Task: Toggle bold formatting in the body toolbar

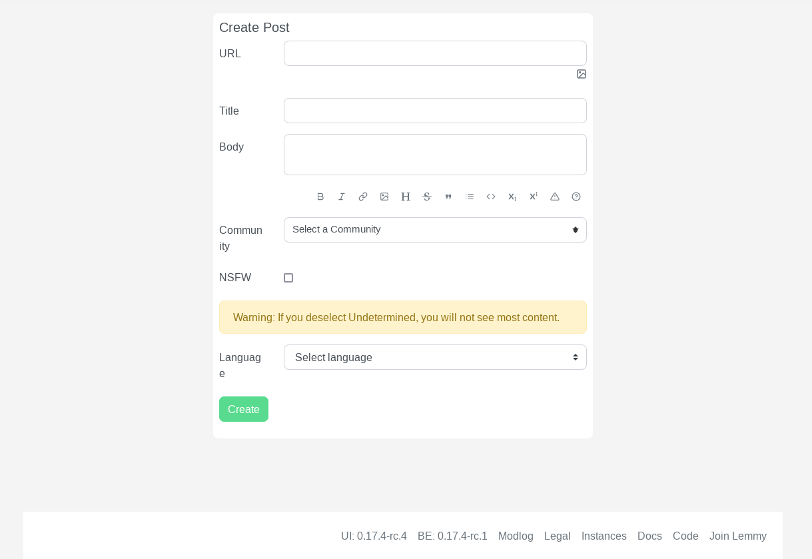Action: tap(320, 197)
